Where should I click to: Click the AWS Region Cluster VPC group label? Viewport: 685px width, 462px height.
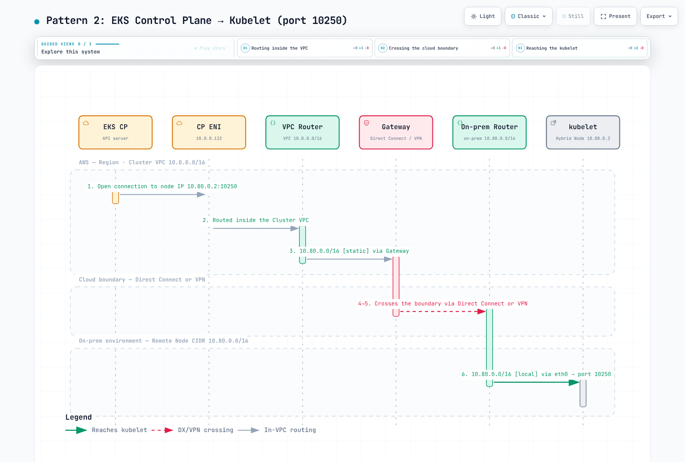pos(142,163)
